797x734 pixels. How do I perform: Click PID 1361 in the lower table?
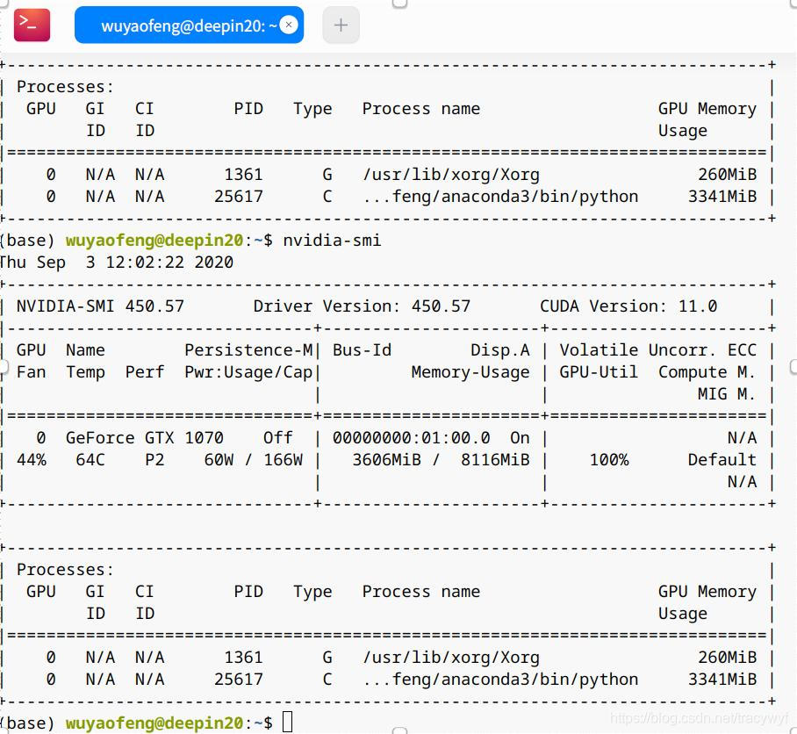pos(243,658)
